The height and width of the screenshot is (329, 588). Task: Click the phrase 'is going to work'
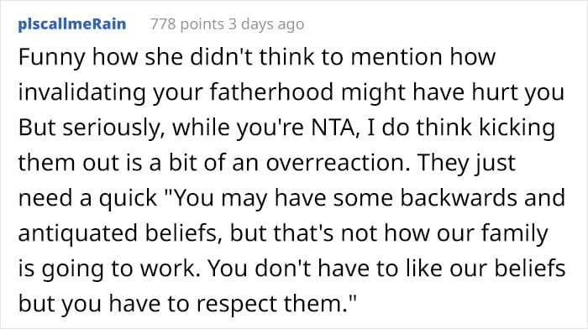coord(107,269)
